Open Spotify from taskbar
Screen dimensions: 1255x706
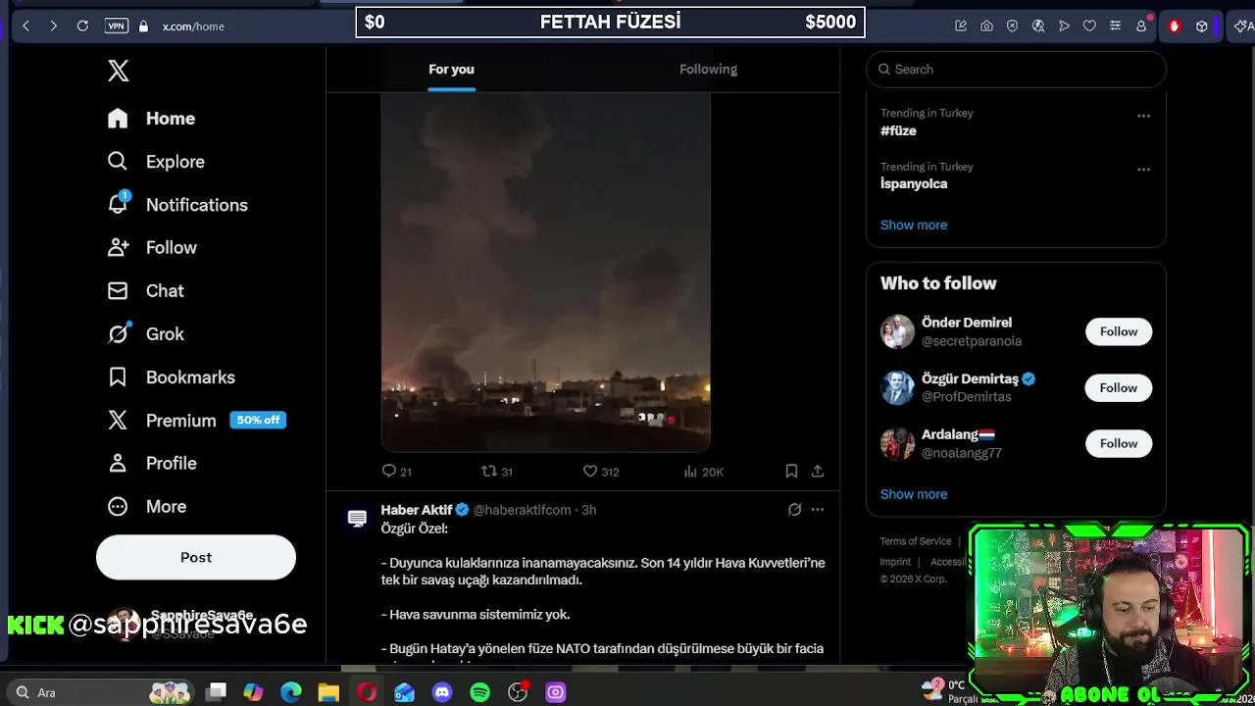click(x=479, y=692)
